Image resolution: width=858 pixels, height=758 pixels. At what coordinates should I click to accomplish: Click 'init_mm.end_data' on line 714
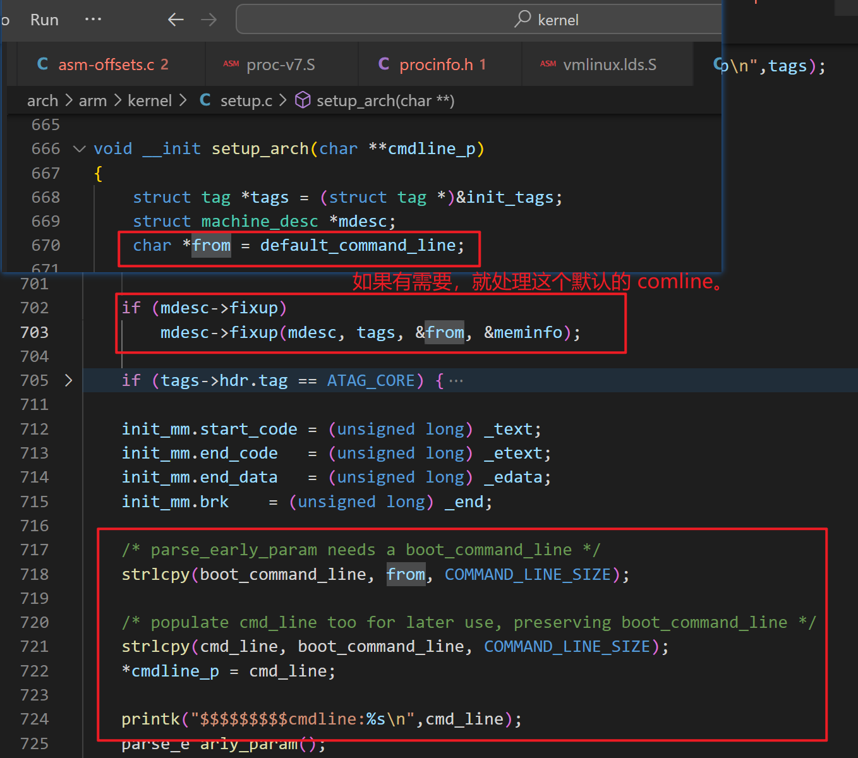(200, 477)
